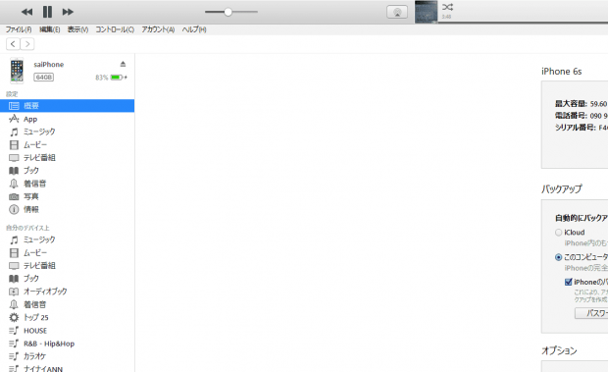
Task: Click the battery charge indicator
Action: (x=119, y=78)
